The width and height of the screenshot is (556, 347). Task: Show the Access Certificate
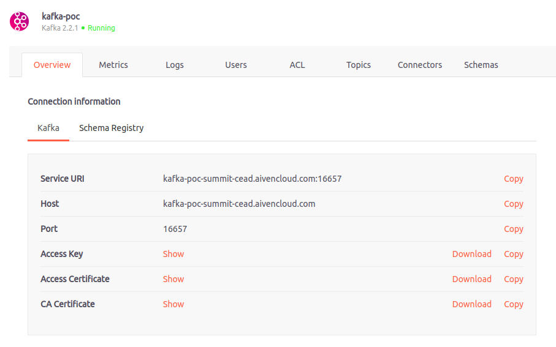tap(173, 279)
